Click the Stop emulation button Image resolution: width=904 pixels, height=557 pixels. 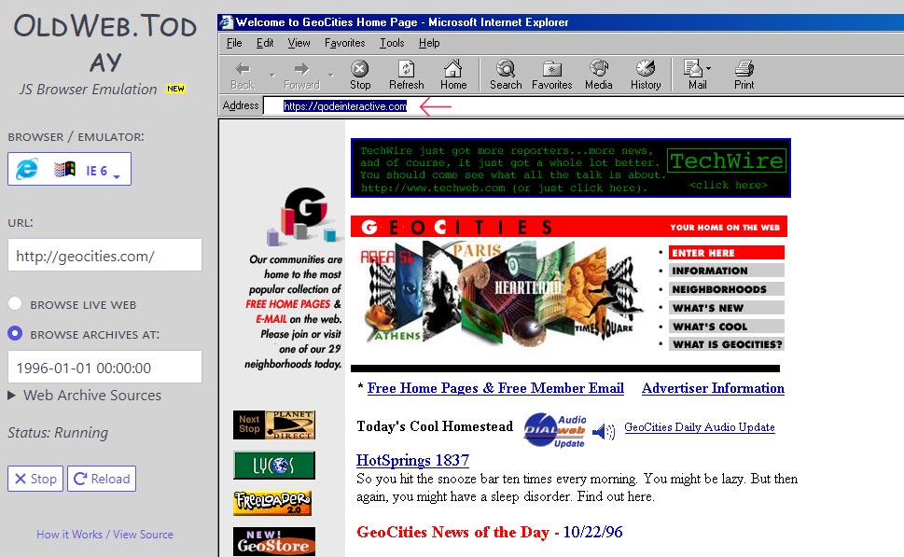(x=35, y=479)
